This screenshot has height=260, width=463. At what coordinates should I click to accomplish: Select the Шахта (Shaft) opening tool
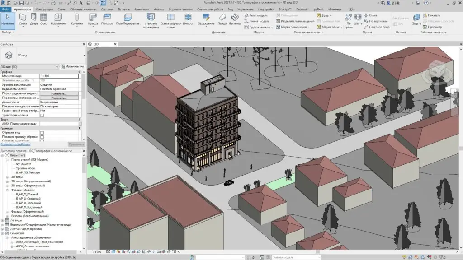[x=358, y=18]
